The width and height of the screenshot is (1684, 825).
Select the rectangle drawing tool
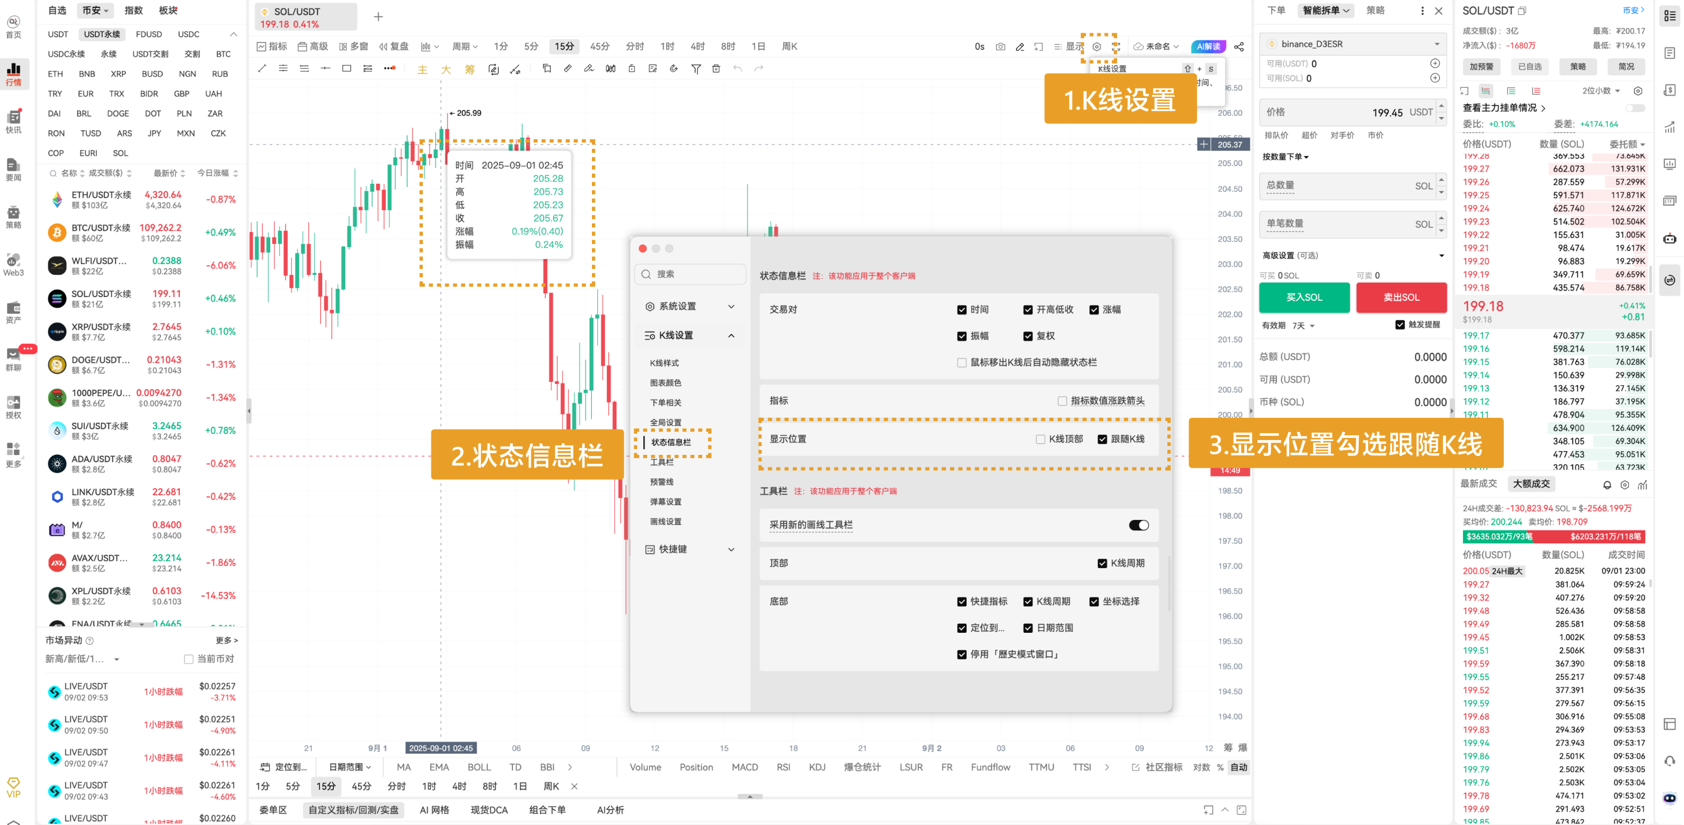pyautogui.click(x=347, y=68)
